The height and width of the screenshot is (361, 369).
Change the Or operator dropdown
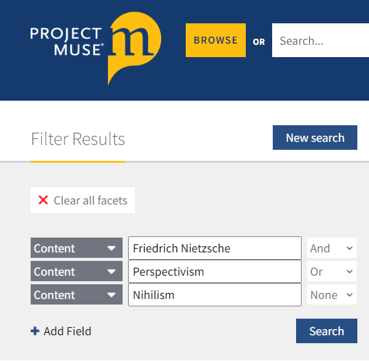click(x=332, y=271)
